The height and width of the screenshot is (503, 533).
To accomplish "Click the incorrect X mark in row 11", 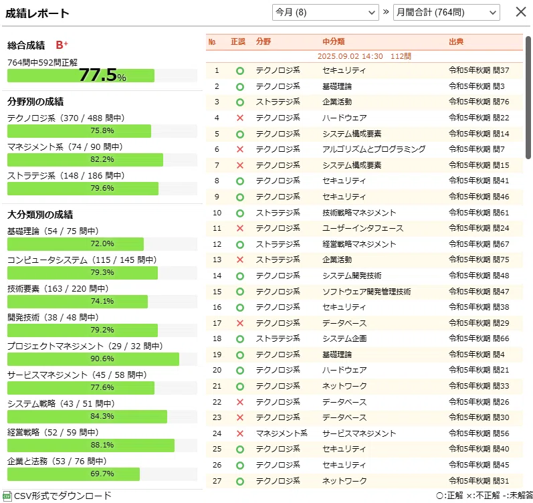I will pyautogui.click(x=240, y=228).
